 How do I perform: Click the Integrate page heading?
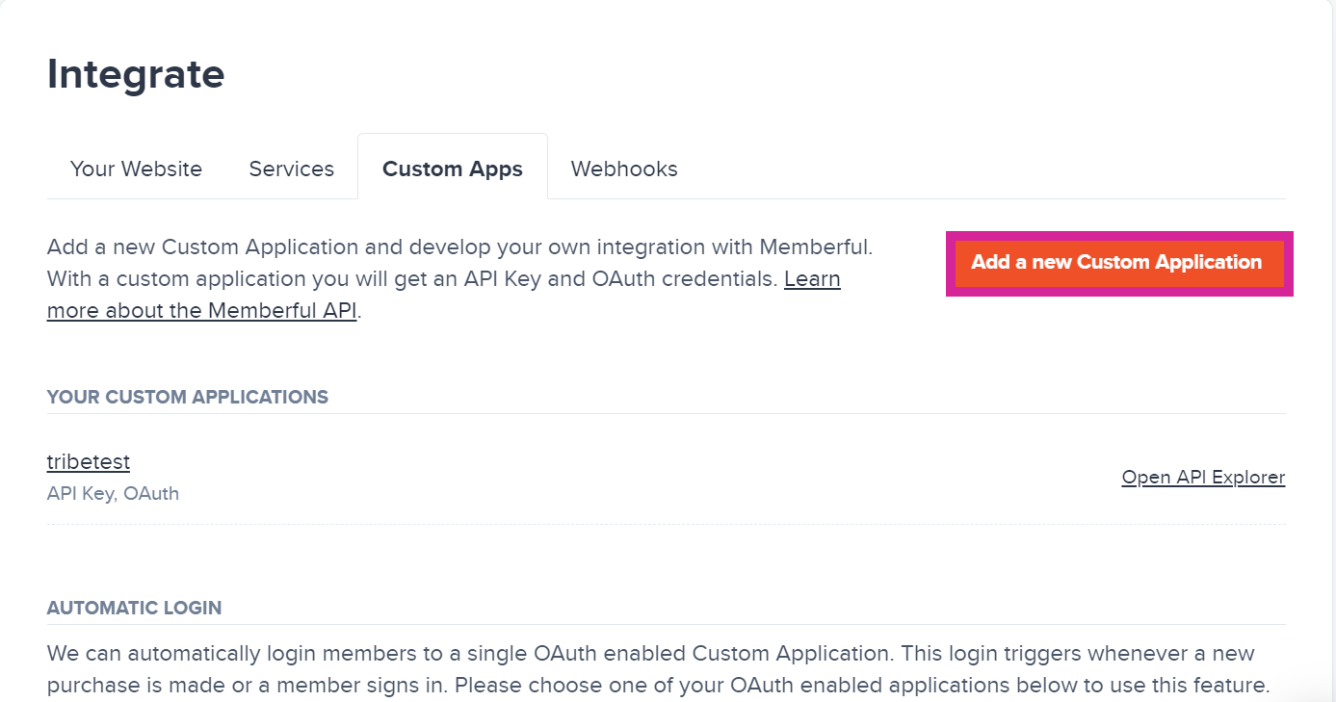point(136,74)
